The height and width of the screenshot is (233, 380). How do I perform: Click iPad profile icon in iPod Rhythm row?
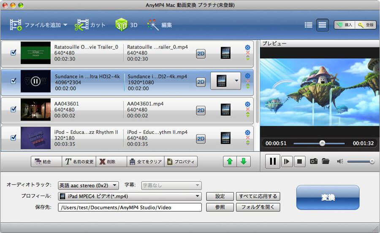tap(225, 138)
